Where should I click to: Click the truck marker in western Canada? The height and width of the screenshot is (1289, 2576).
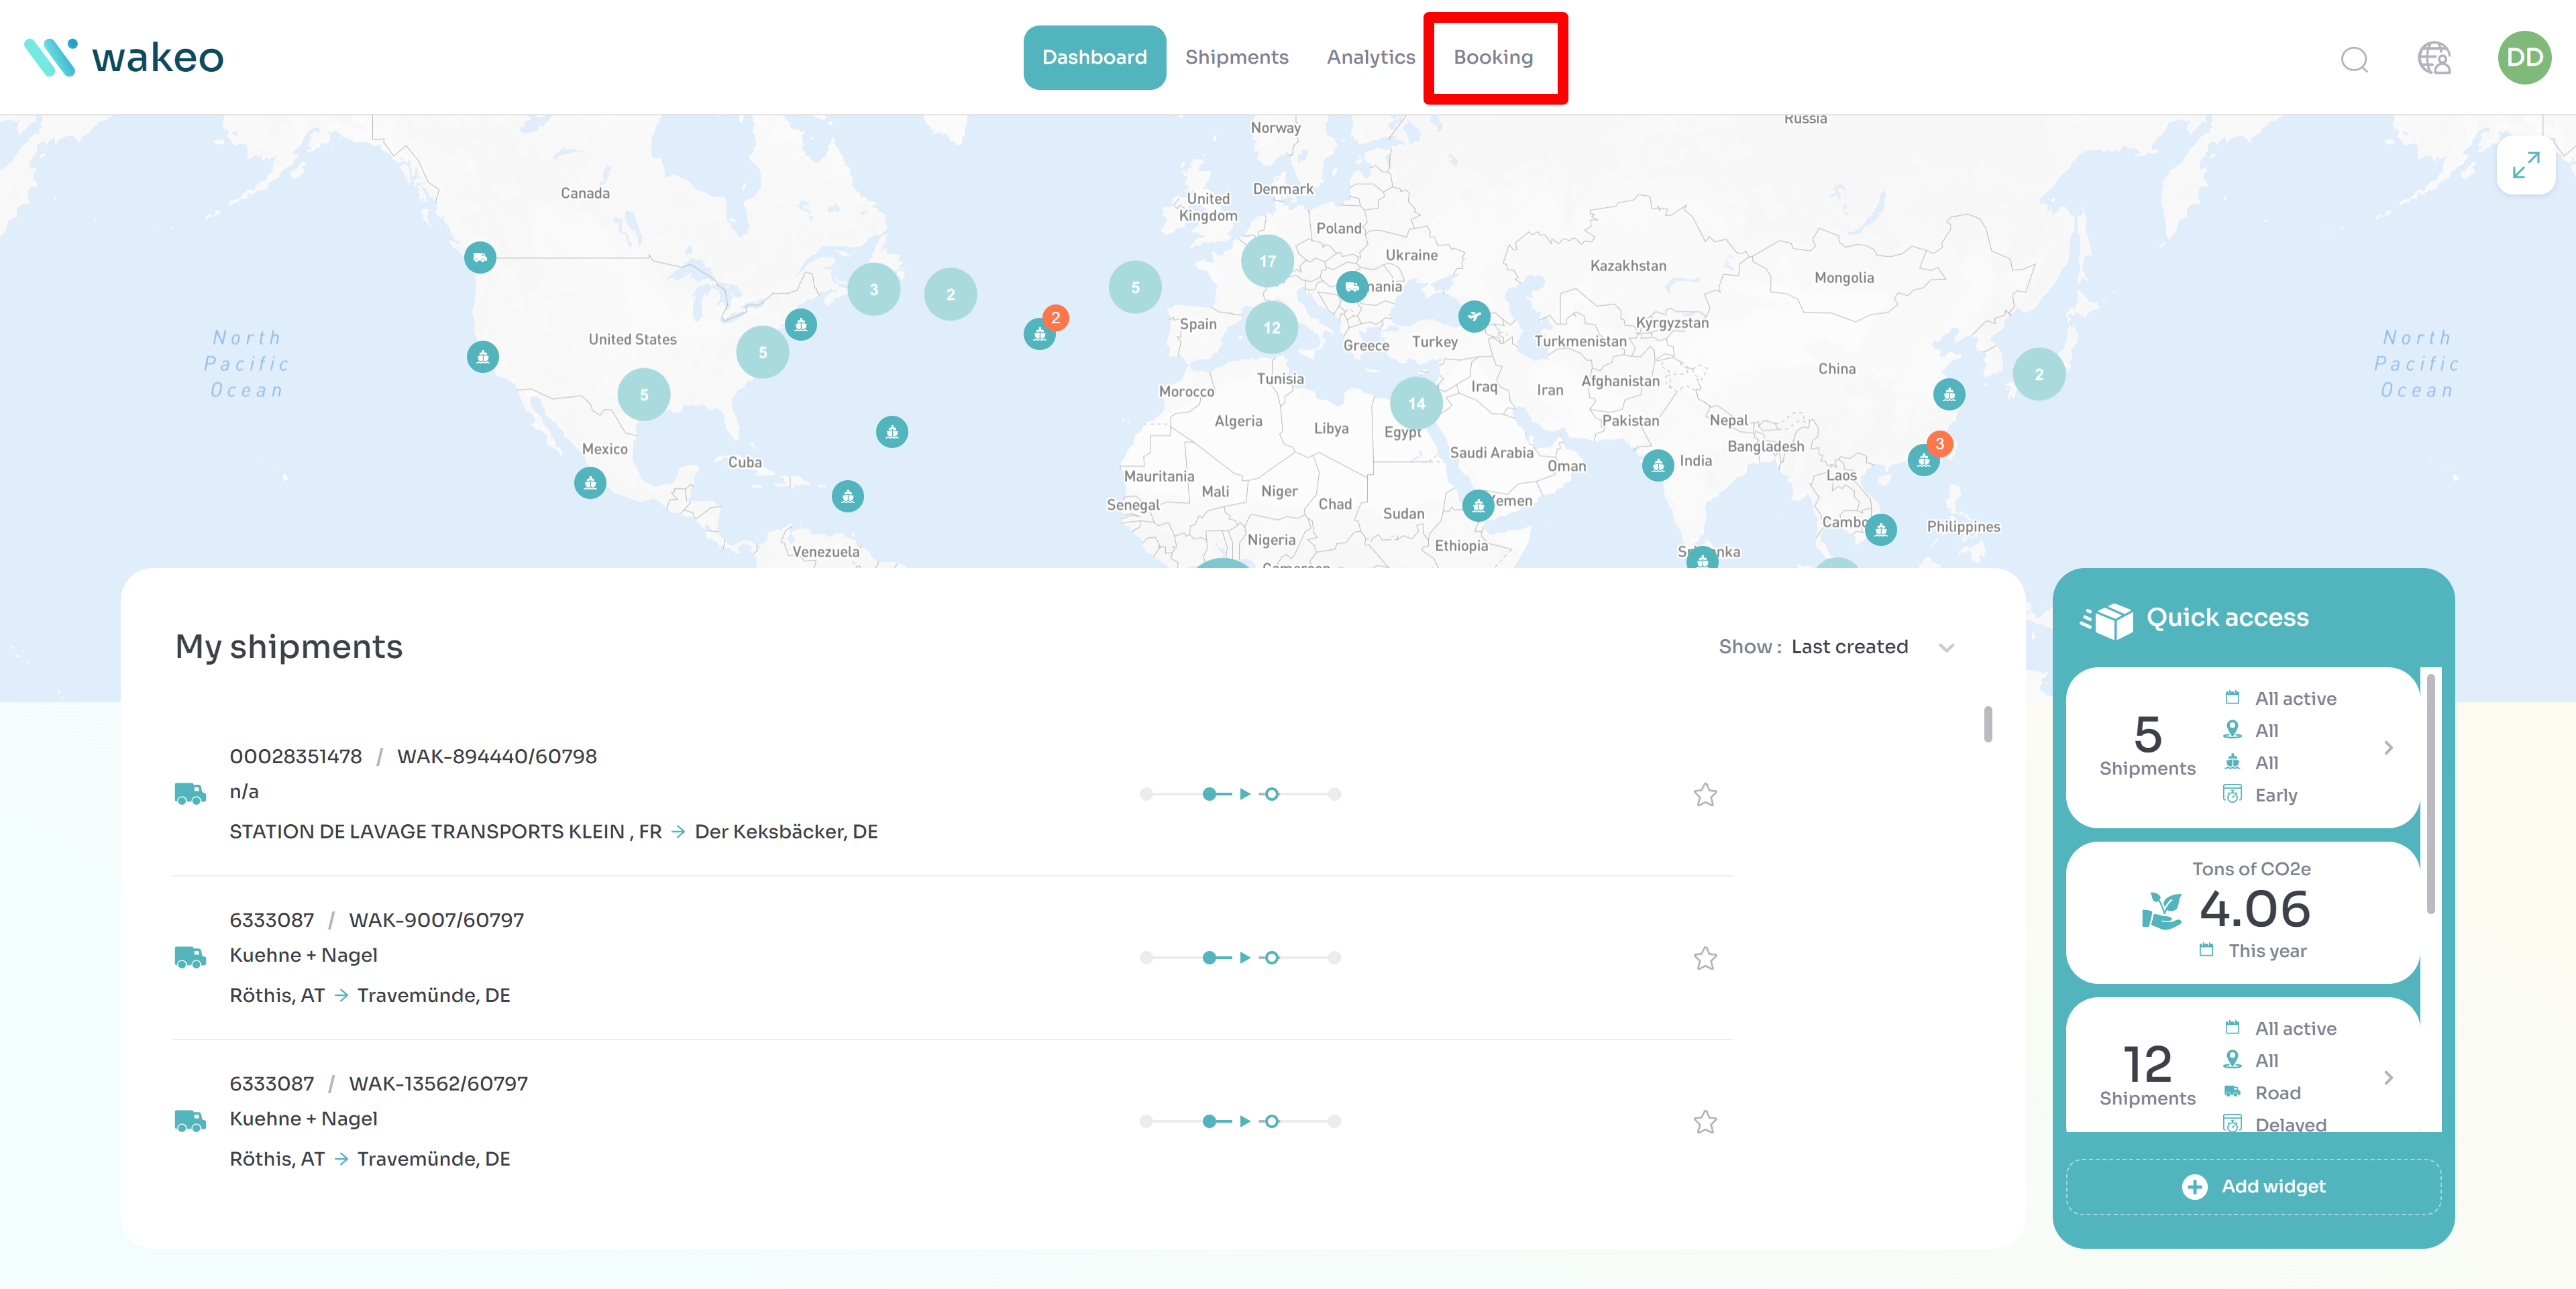480,258
